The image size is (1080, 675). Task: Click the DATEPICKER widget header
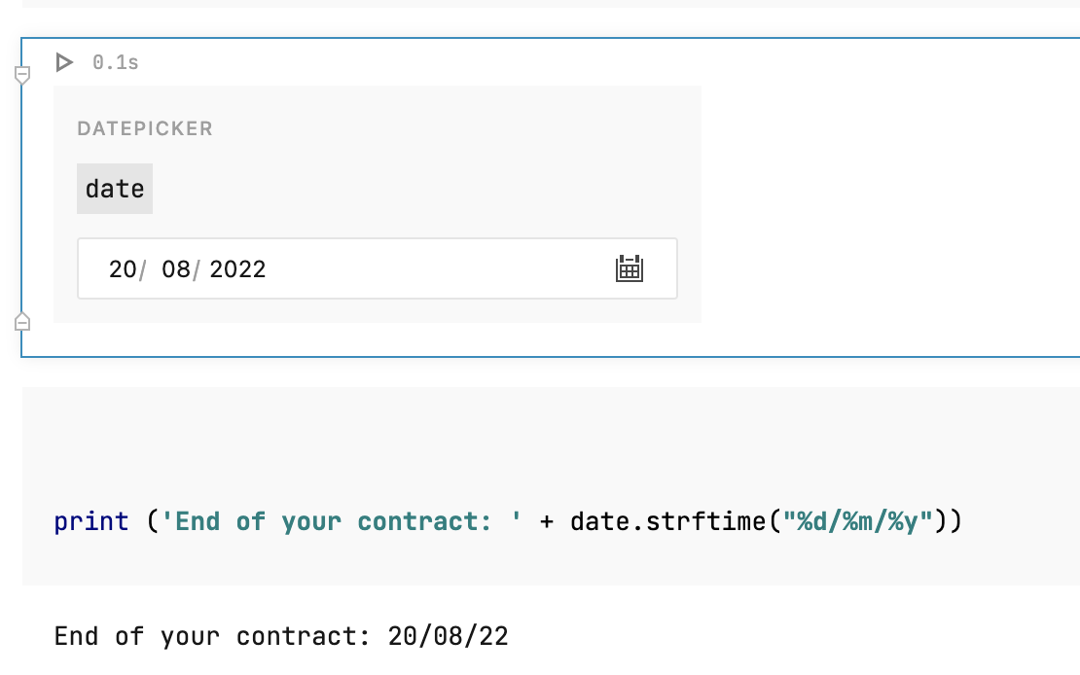pos(144,127)
